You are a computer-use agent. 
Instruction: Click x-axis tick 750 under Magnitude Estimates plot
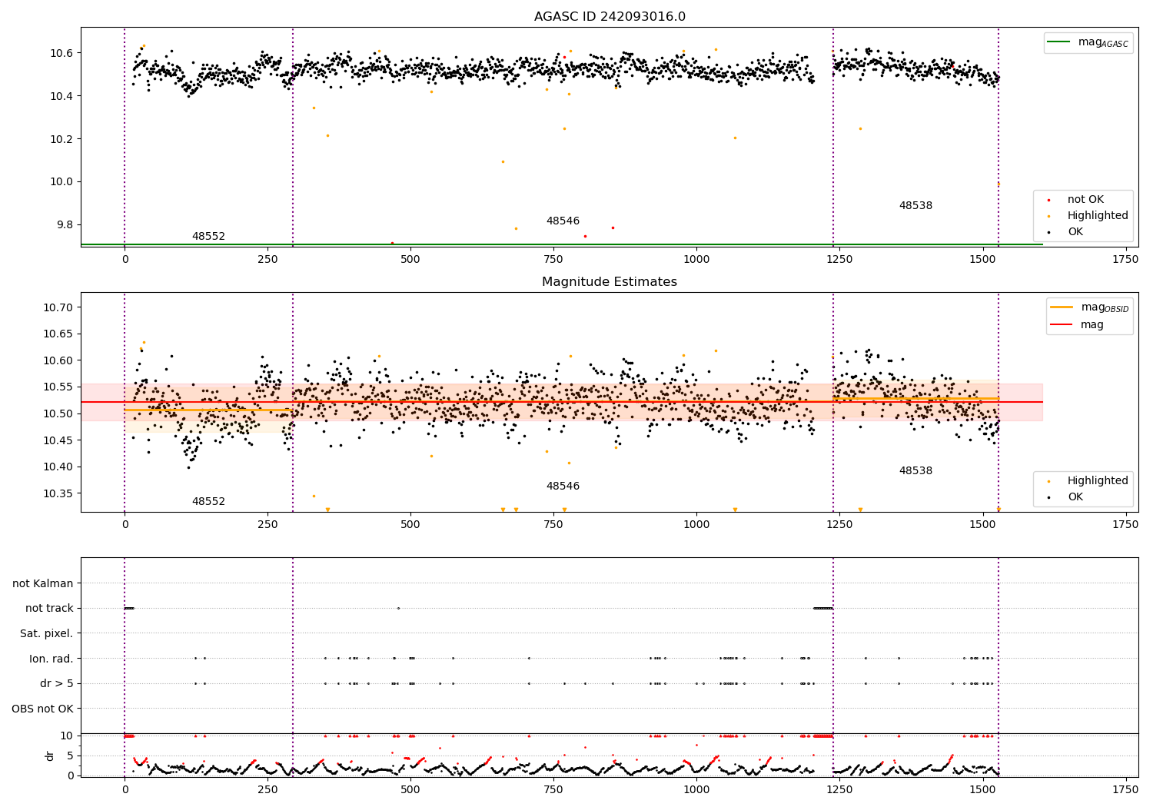[553, 525]
